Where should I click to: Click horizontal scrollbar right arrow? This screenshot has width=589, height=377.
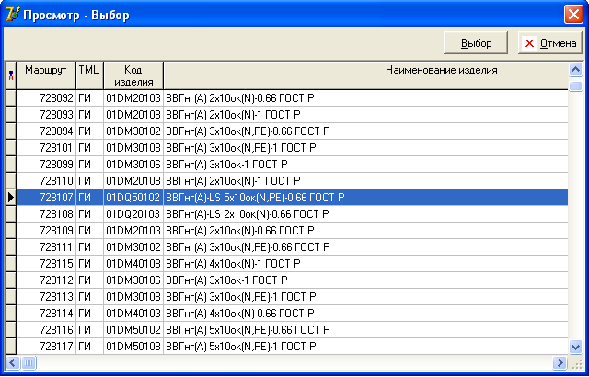point(560,362)
